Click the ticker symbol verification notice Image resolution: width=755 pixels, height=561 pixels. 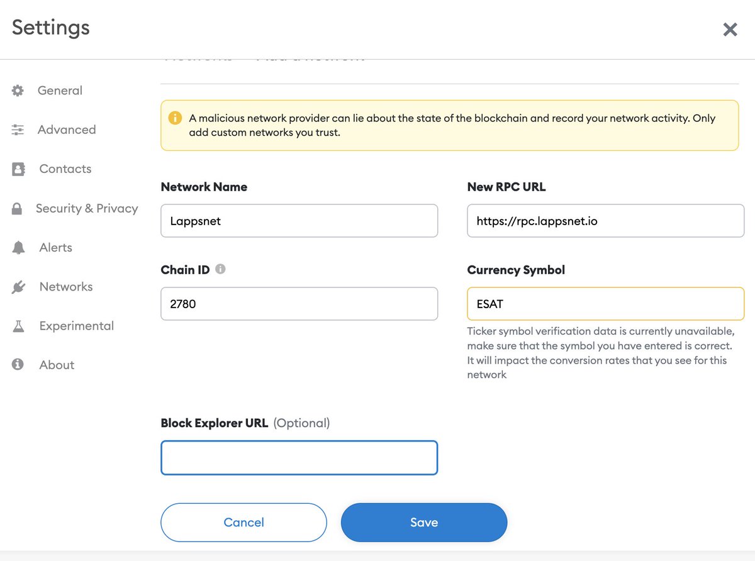point(601,353)
